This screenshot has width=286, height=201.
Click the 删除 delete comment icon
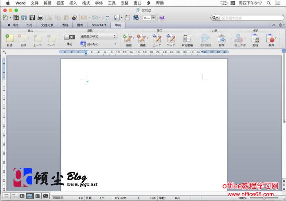tap(22, 38)
